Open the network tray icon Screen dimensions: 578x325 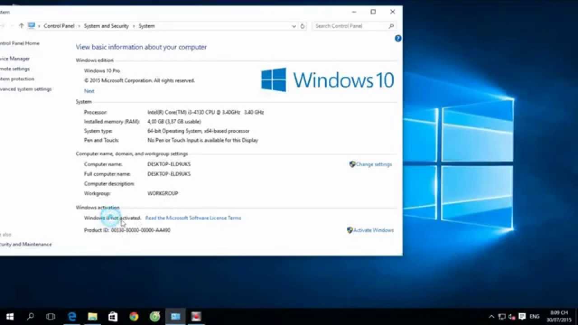pyautogui.click(x=502, y=317)
